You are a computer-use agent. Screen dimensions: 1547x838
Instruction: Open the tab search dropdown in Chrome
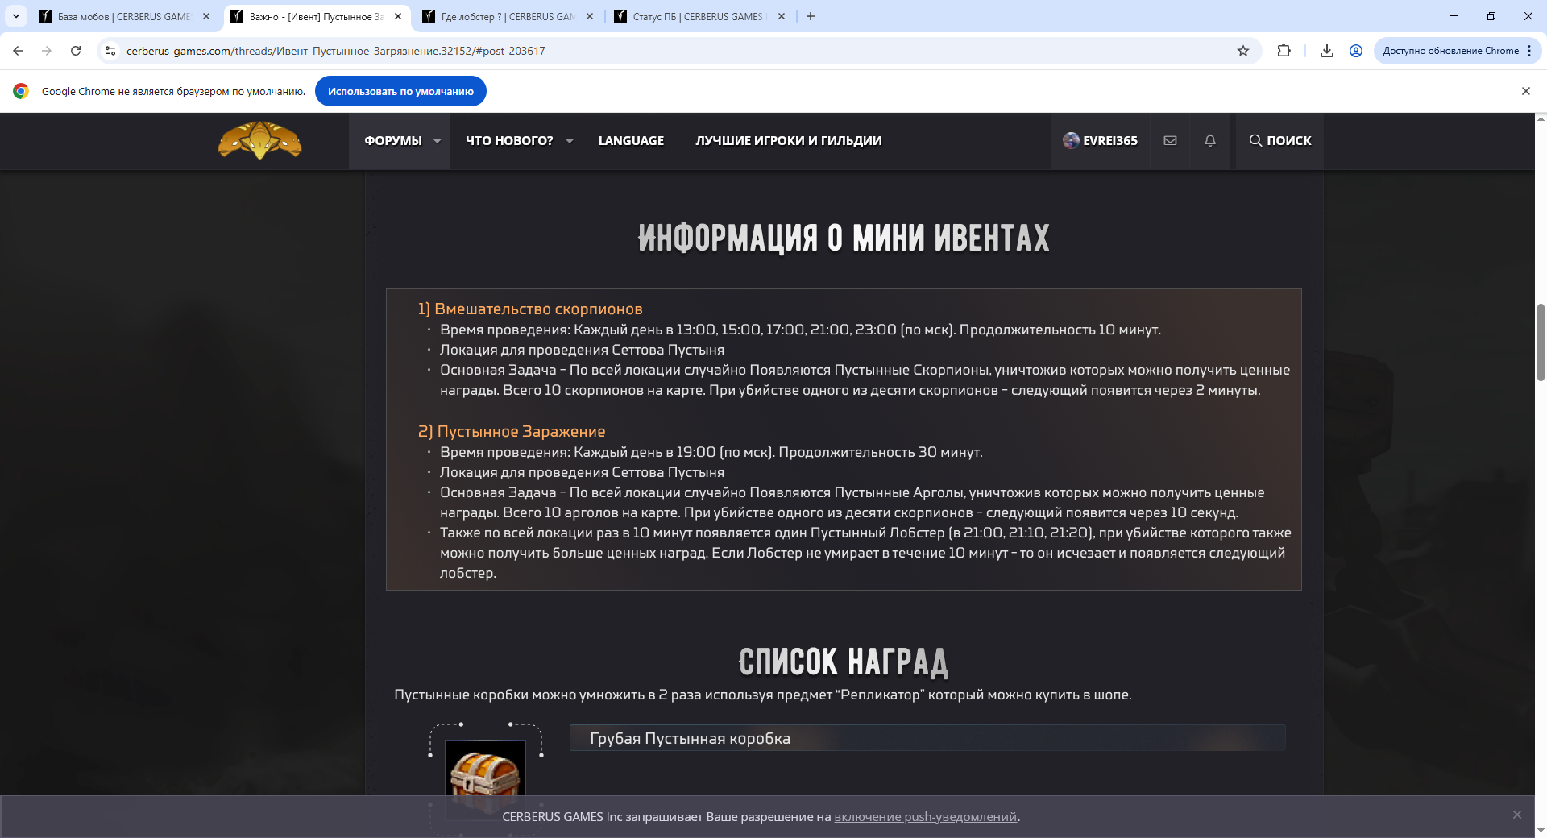point(16,16)
